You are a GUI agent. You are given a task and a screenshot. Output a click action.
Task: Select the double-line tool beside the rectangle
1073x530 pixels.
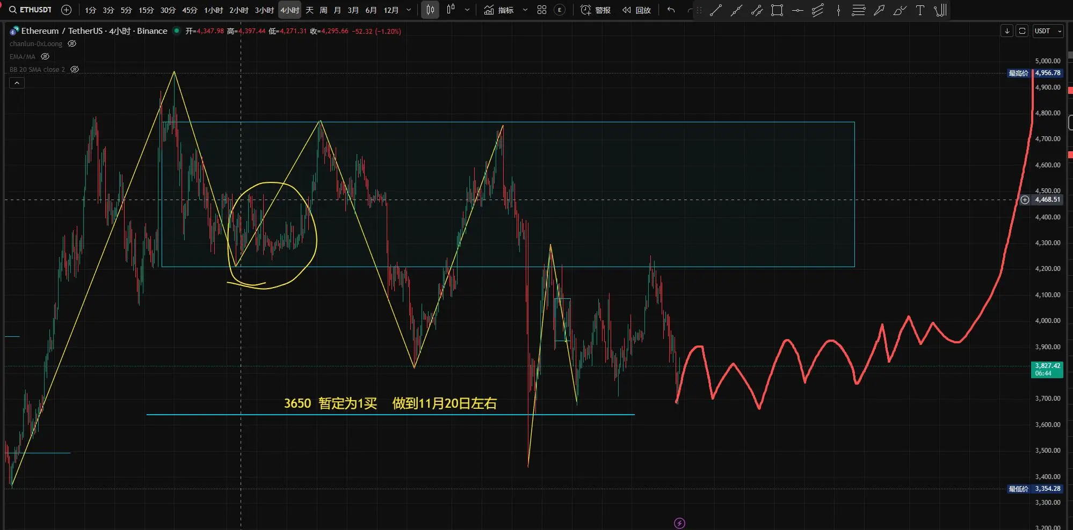[757, 10]
